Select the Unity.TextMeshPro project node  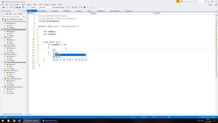coord(12,71)
